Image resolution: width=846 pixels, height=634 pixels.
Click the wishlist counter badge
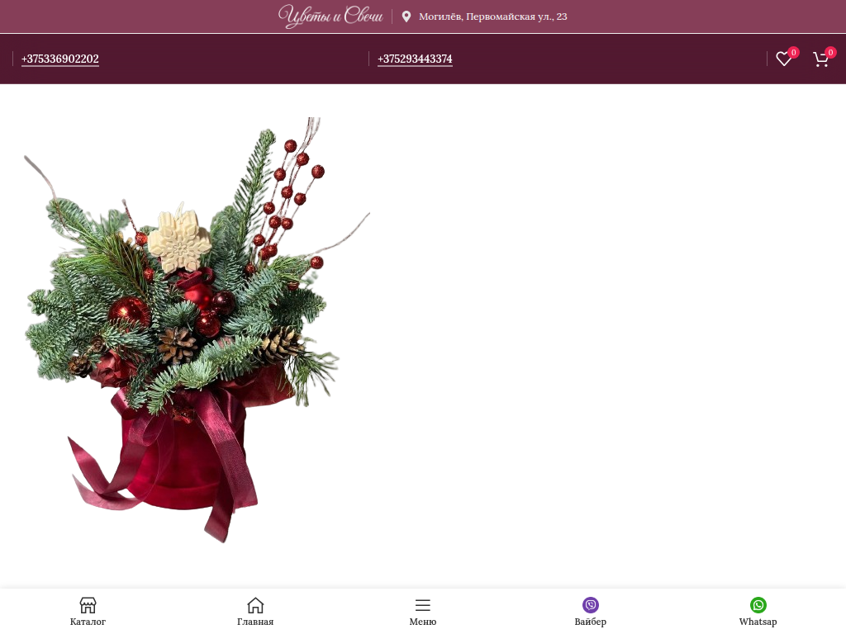pyautogui.click(x=793, y=52)
